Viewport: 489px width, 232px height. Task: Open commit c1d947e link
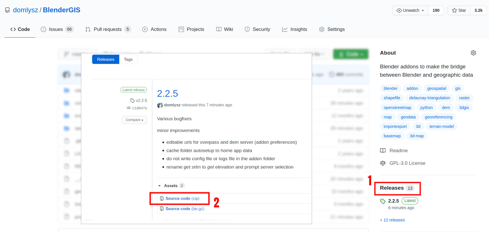tap(137, 108)
